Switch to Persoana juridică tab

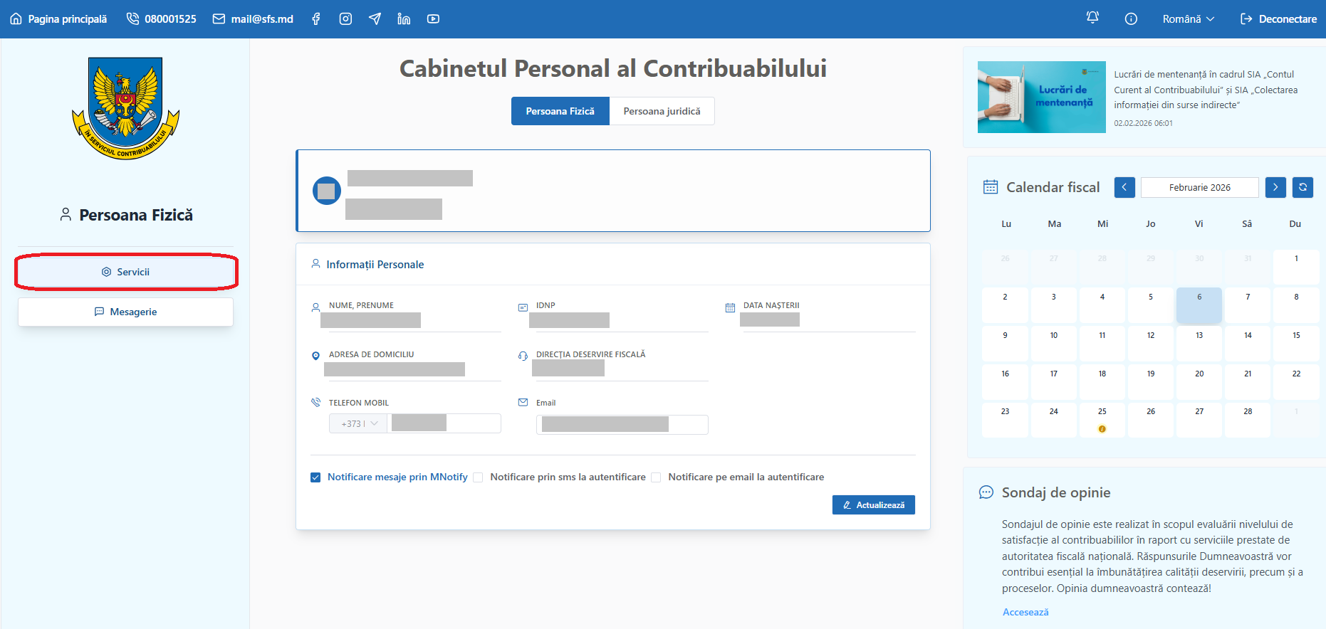662,111
